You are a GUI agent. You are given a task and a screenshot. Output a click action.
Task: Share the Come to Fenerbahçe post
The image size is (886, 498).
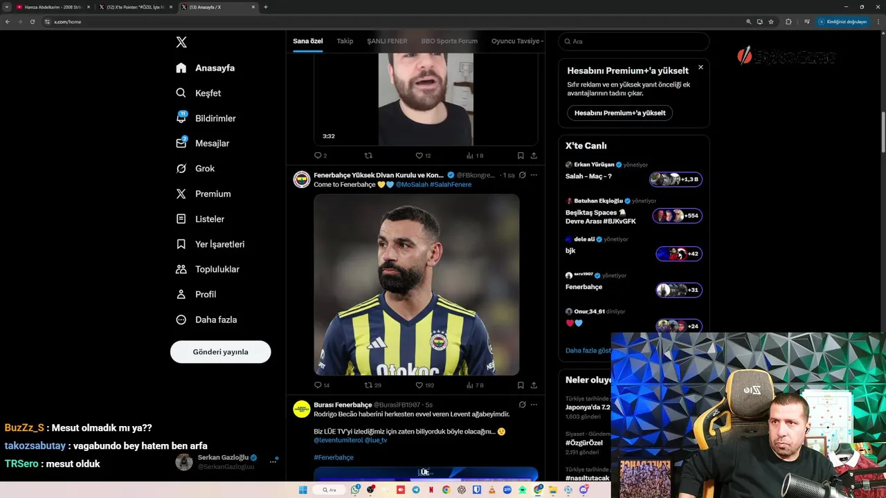pos(534,385)
